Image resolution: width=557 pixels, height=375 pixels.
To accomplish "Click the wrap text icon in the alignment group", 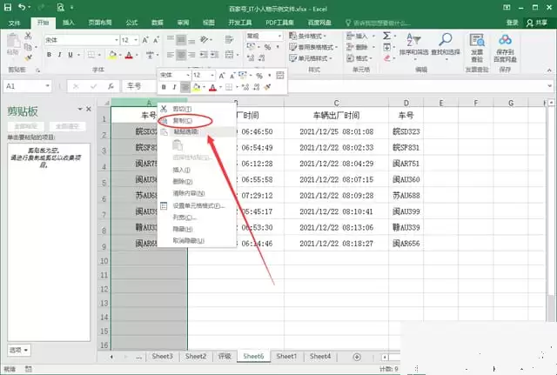I will 230,39.
